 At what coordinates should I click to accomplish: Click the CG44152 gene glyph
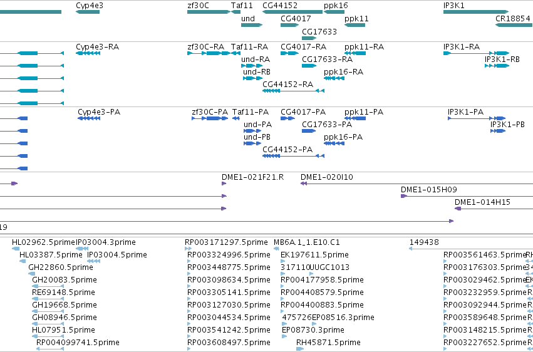pos(292,12)
